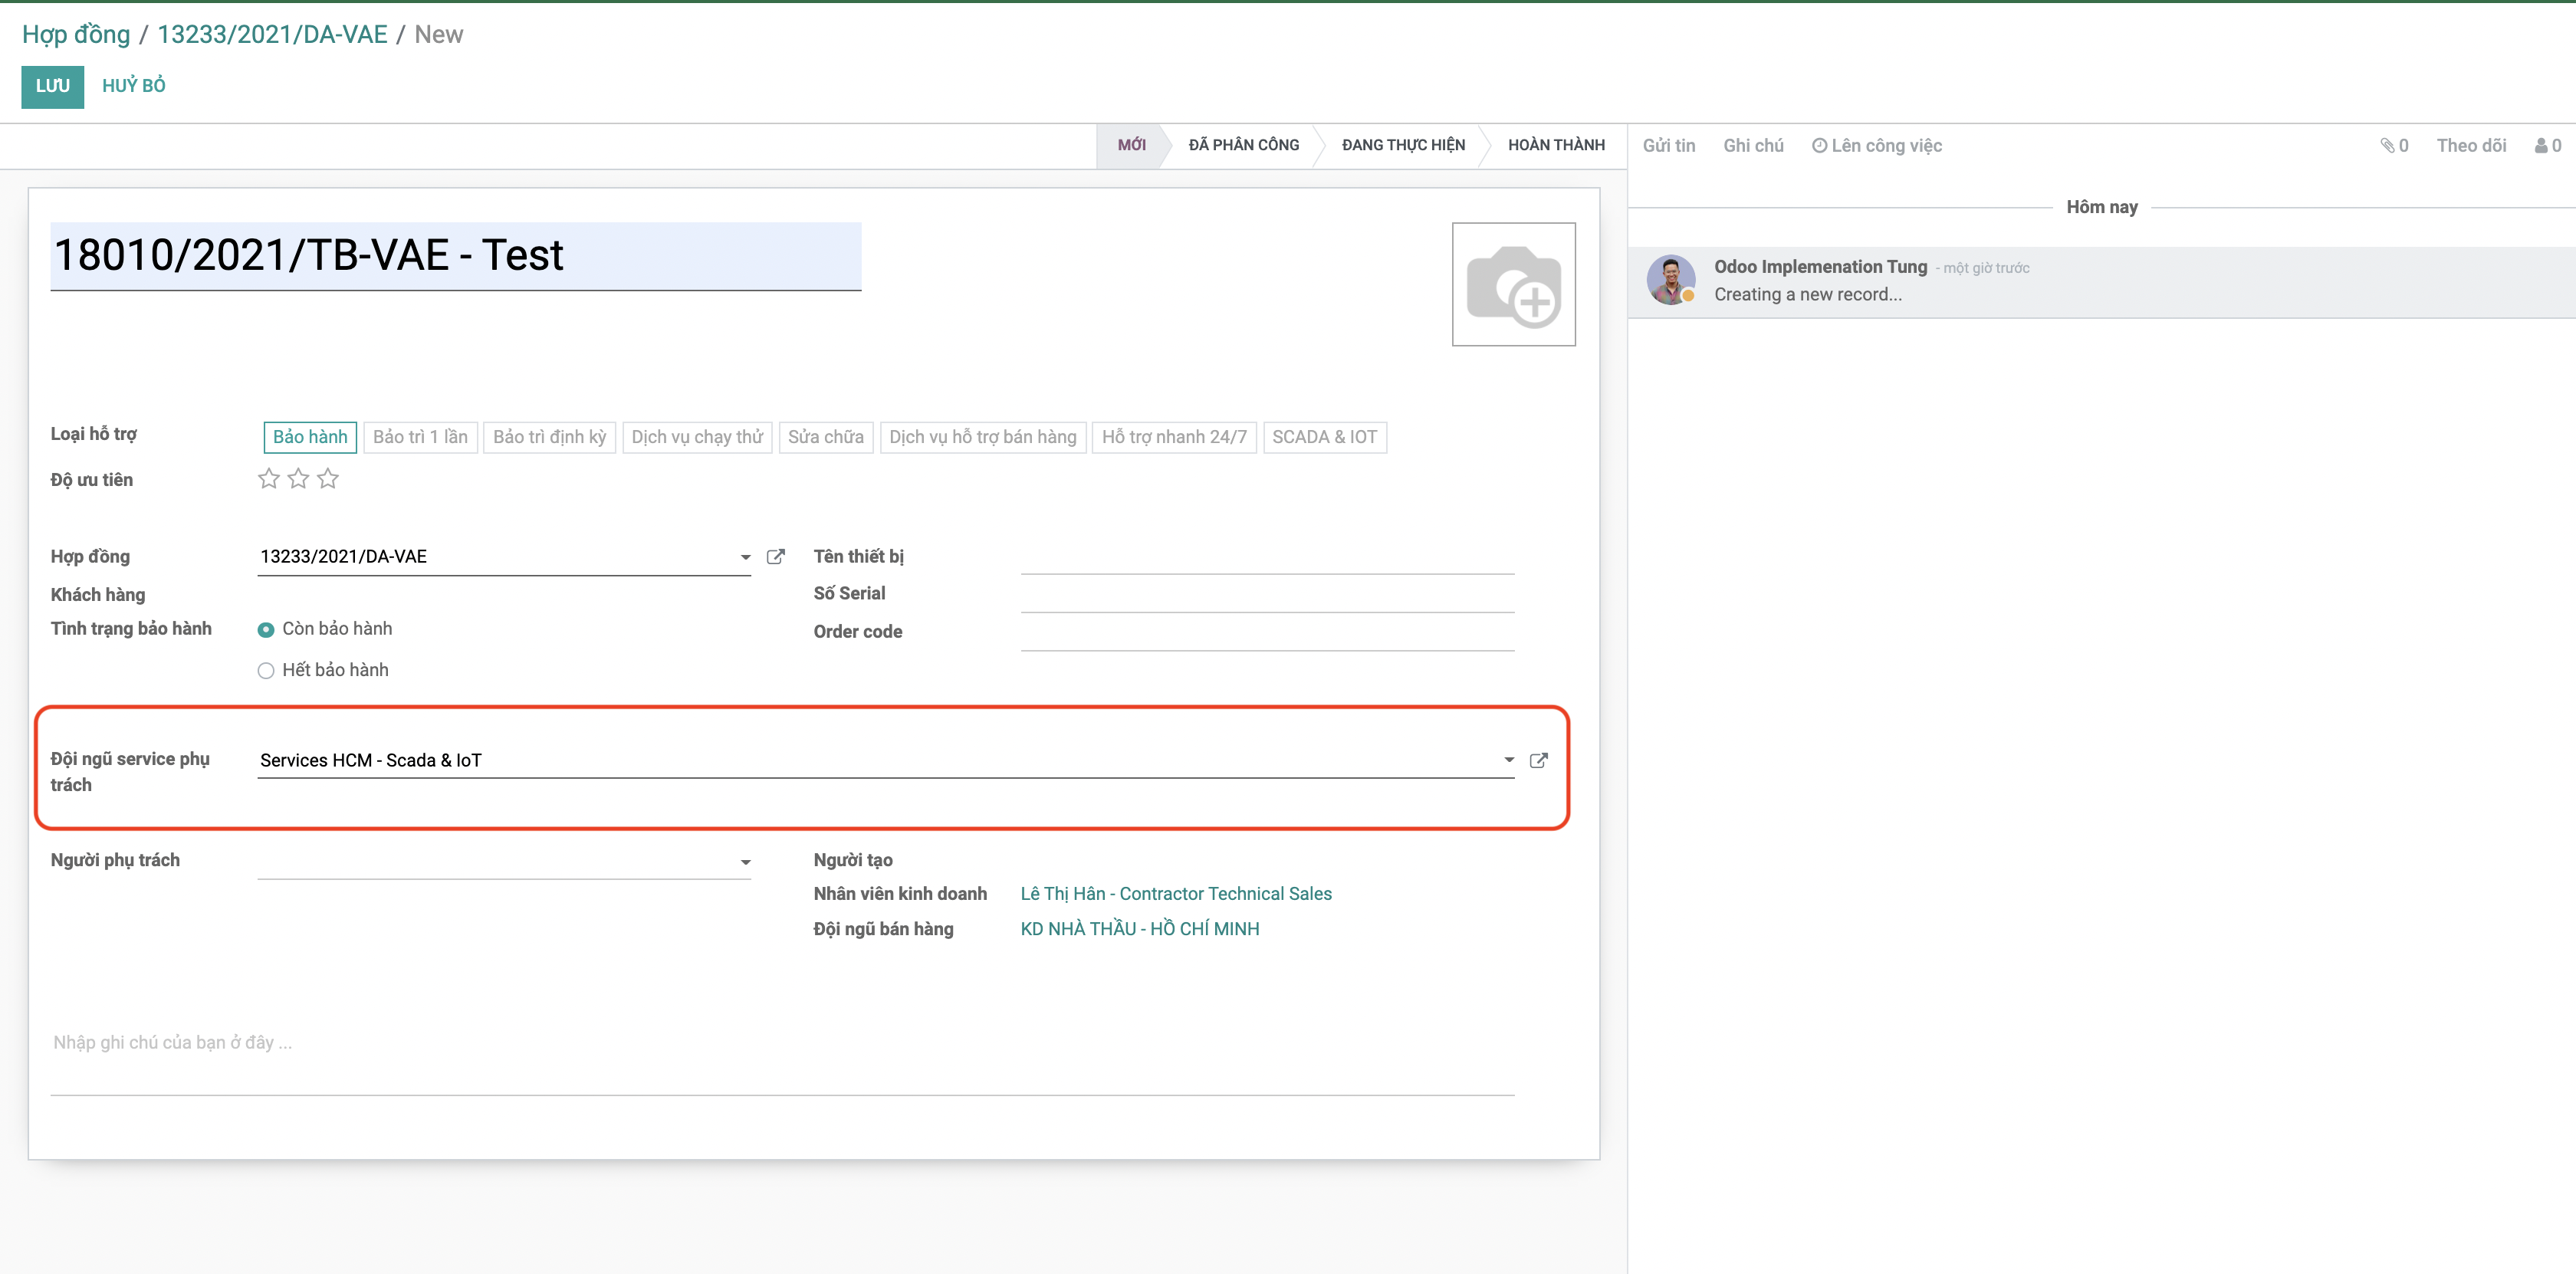The width and height of the screenshot is (2576, 1274).
Task: Select Hết bảo hành radio option
Action: pos(266,671)
